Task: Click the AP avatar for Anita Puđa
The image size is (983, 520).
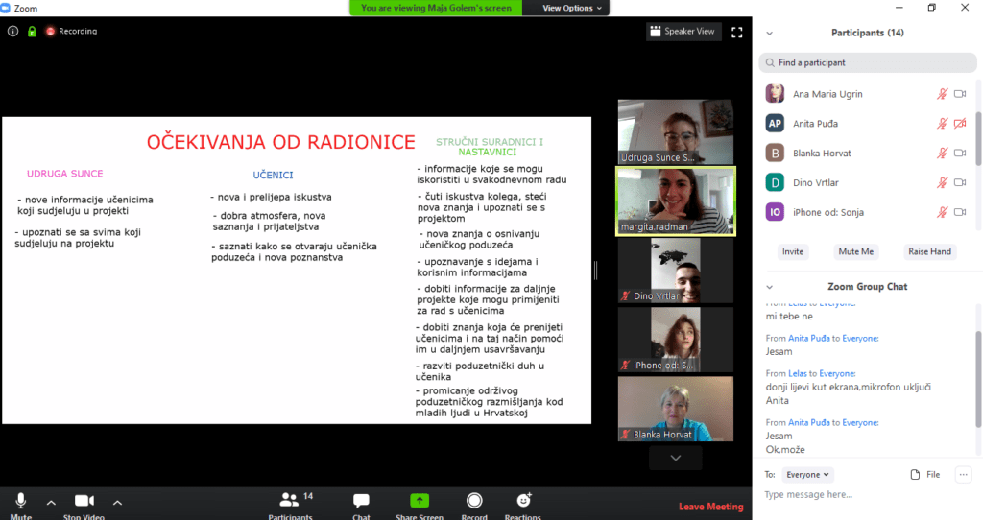Action: point(775,124)
